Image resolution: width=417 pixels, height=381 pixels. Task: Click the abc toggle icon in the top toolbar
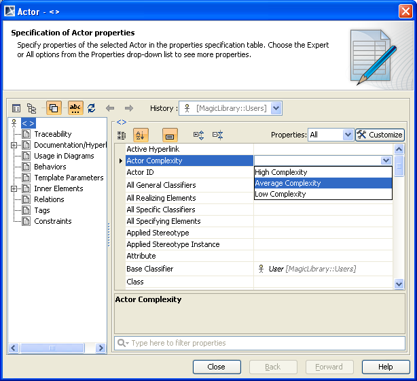pyautogui.click(x=75, y=108)
